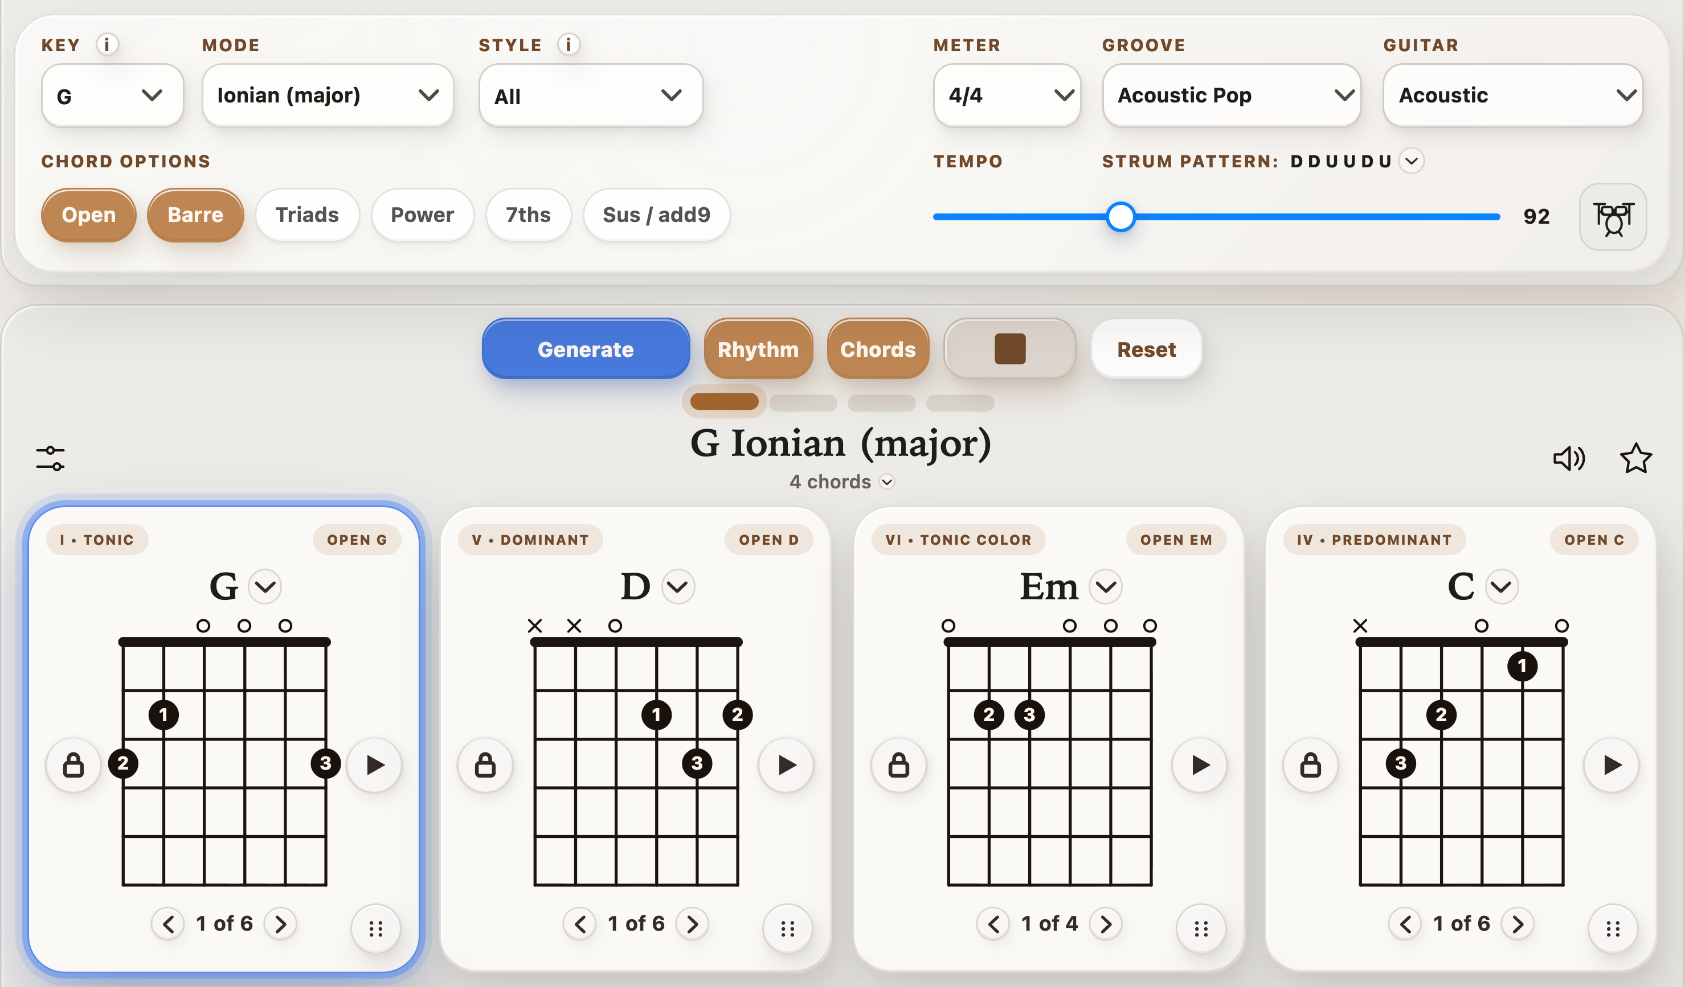This screenshot has height=987, width=1685.
Task: Open the progression settings sliders icon
Action: point(50,458)
